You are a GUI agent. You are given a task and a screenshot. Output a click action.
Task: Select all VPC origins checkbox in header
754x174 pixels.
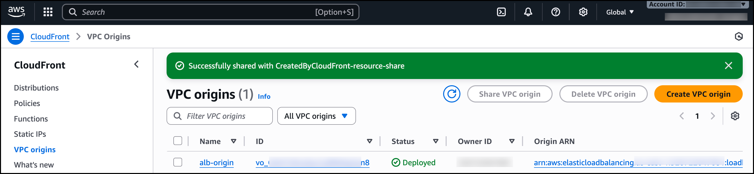click(178, 141)
